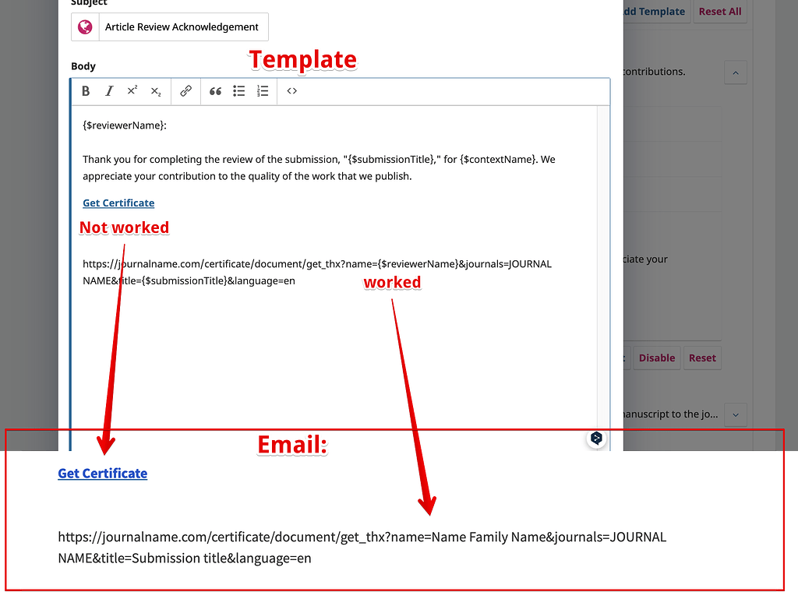
Task: Select the subscript tool
Action: click(156, 91)
